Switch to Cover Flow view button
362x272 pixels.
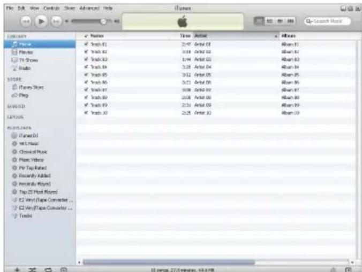[290, 21]
